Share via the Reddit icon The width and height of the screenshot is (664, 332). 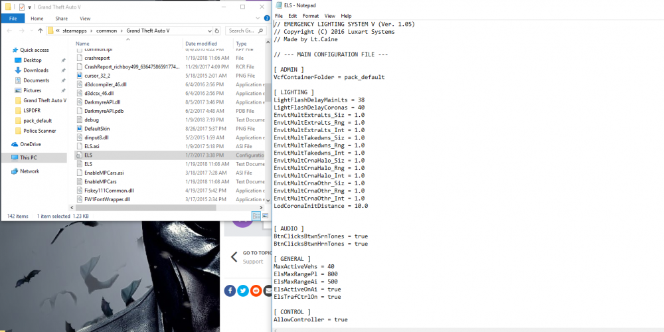coord(256,291)
